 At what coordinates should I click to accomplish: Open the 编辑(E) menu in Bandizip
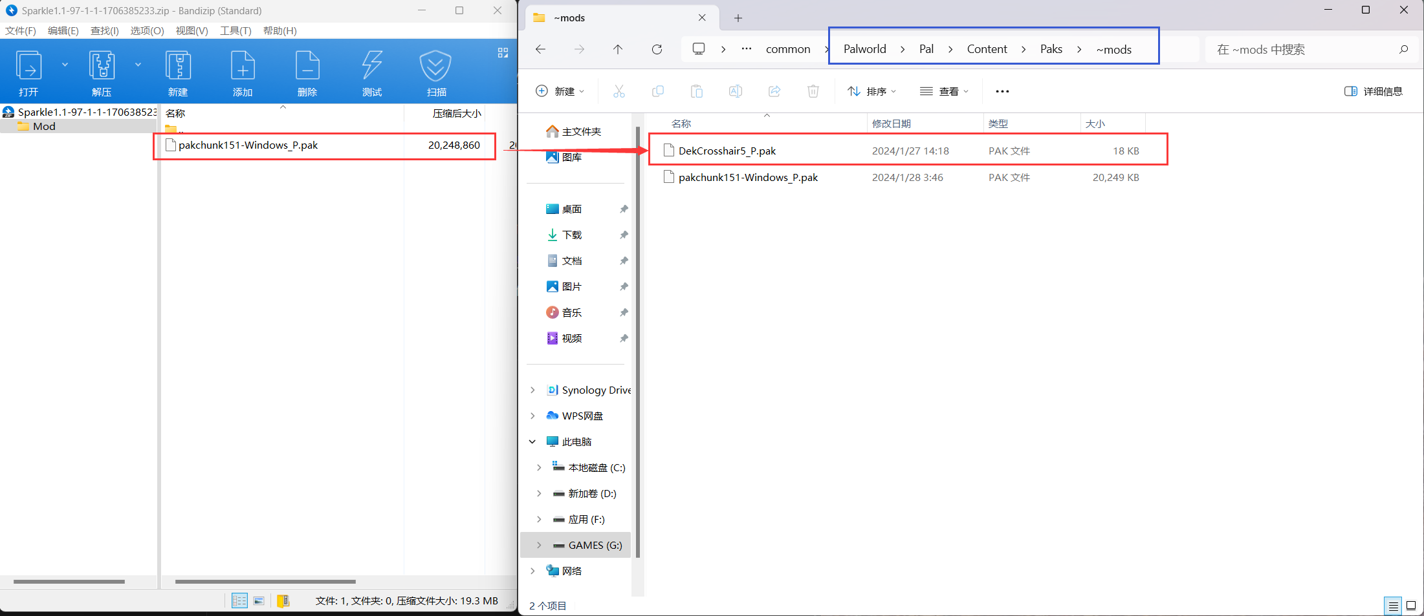tap(63, 31)
